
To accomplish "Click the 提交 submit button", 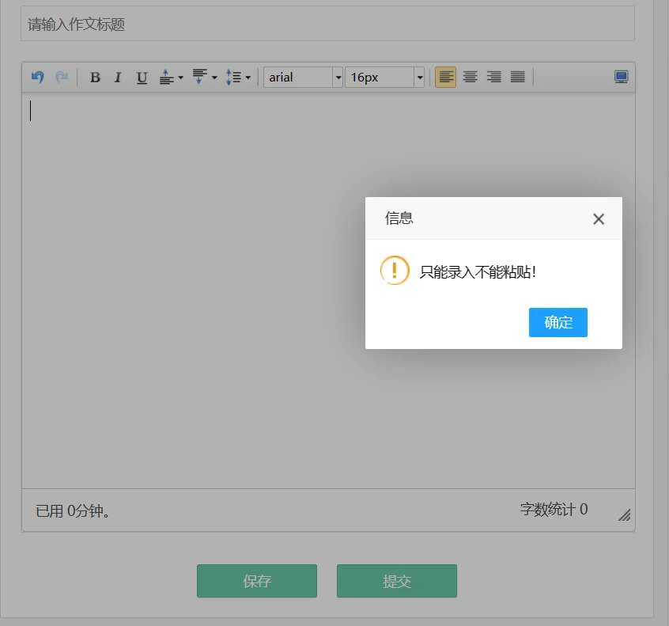I will (x=397, y=581).
